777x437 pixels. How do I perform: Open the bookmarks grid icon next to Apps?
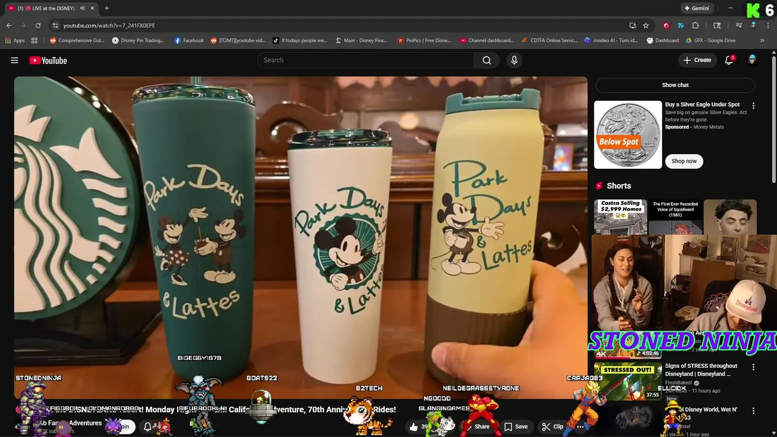pos(35,41)
